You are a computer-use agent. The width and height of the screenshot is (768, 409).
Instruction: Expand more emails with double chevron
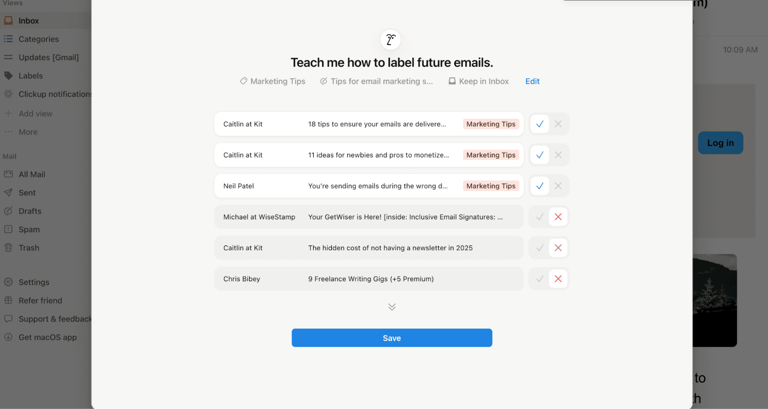coord(391,307)
